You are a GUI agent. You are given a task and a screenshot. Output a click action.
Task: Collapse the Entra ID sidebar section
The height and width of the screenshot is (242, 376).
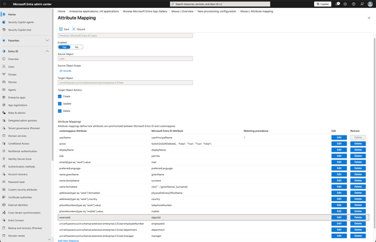pos(47,51)
